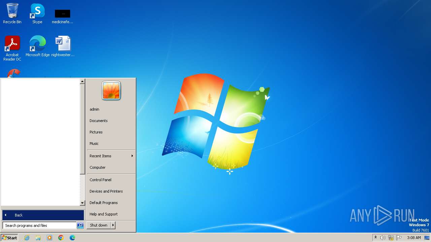Open Default Programs
Viewport: 431px width, 242px height.
111,203
